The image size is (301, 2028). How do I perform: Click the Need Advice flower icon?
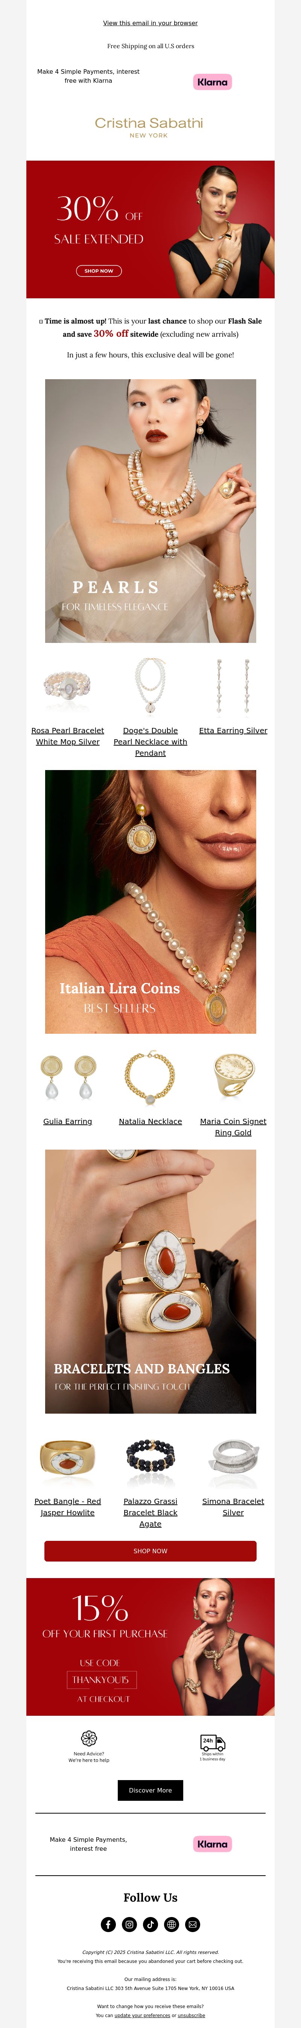click(89, 1738)
